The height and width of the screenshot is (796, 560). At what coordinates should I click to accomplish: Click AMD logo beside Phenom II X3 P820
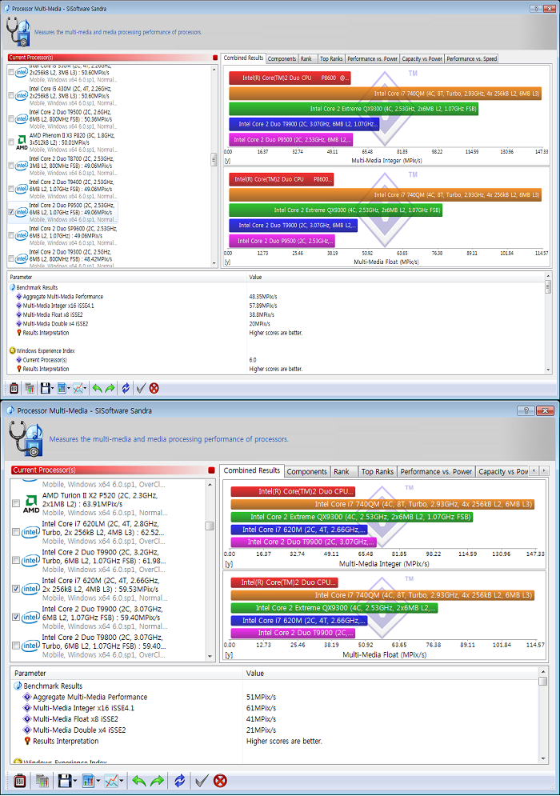[22, 142]
